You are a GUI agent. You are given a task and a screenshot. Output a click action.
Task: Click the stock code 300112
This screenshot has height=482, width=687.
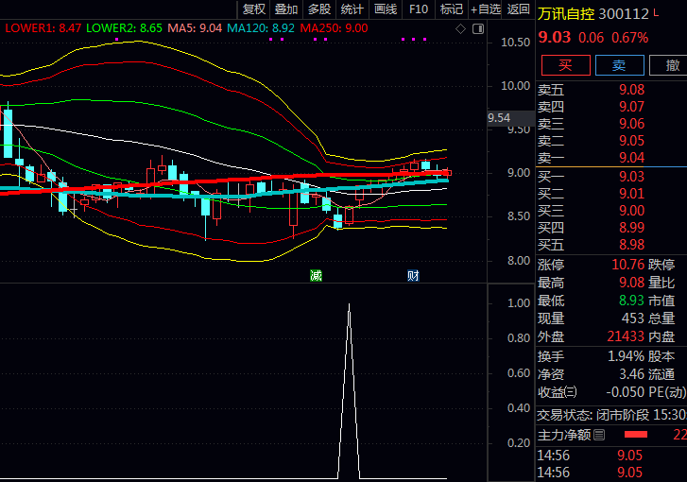624,14
